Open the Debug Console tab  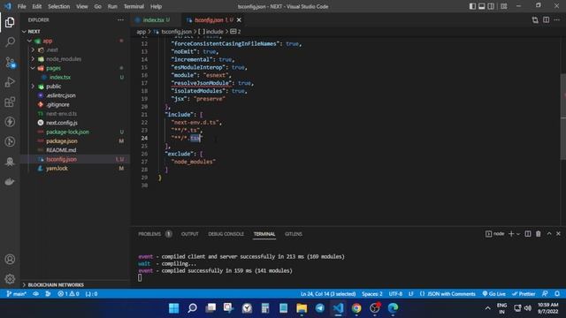pos(226,233)
